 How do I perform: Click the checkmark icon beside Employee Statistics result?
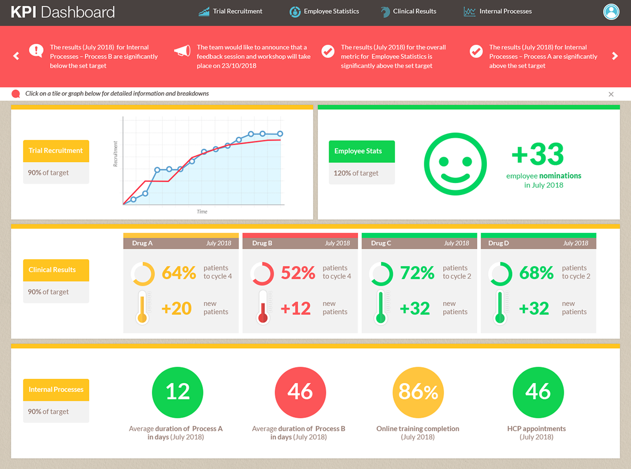(x=328, y=52)
